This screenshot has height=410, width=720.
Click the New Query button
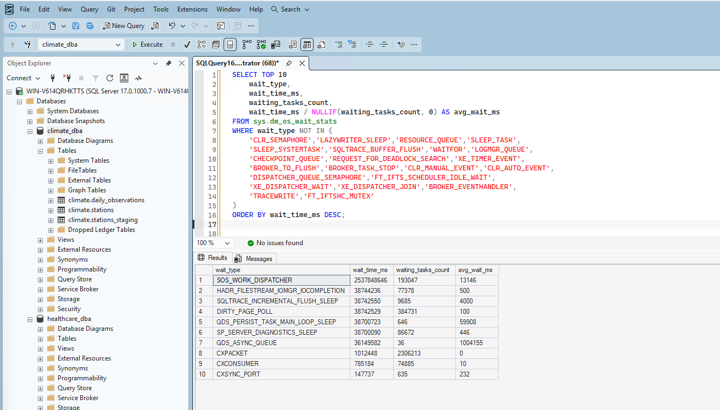coord(124,26)
